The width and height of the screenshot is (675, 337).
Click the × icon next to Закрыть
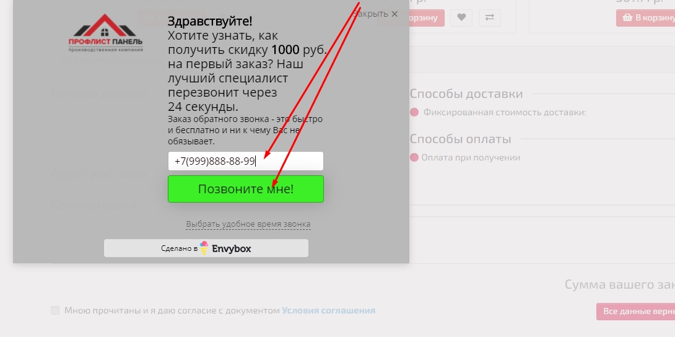pyautogui.click(x=394, y=14)
